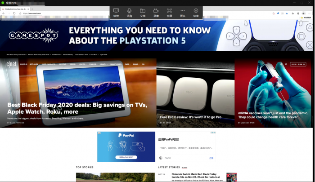Open the browser collections icon
This screenshot has height=182, width=315.
click(298, 13)
